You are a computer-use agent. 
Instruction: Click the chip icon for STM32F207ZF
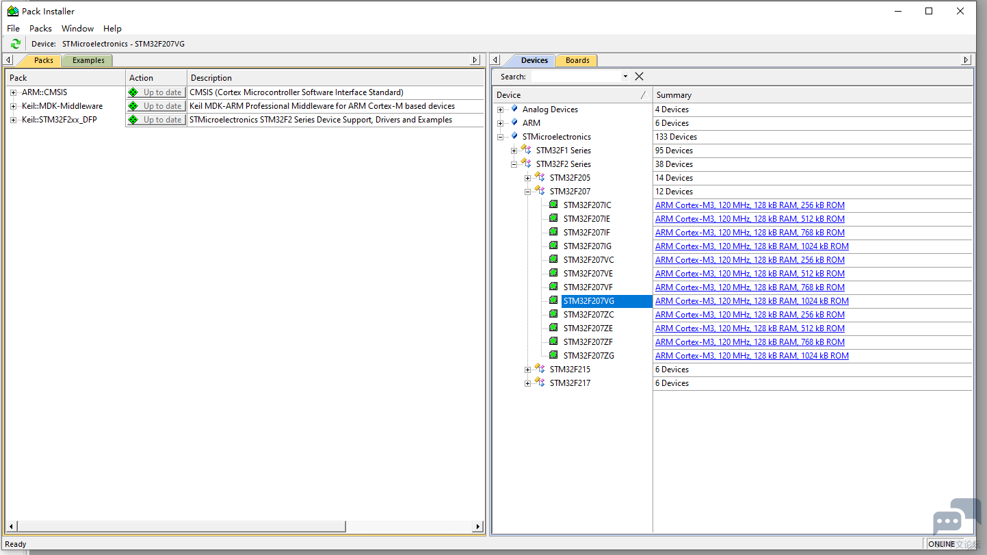(553, 341)
